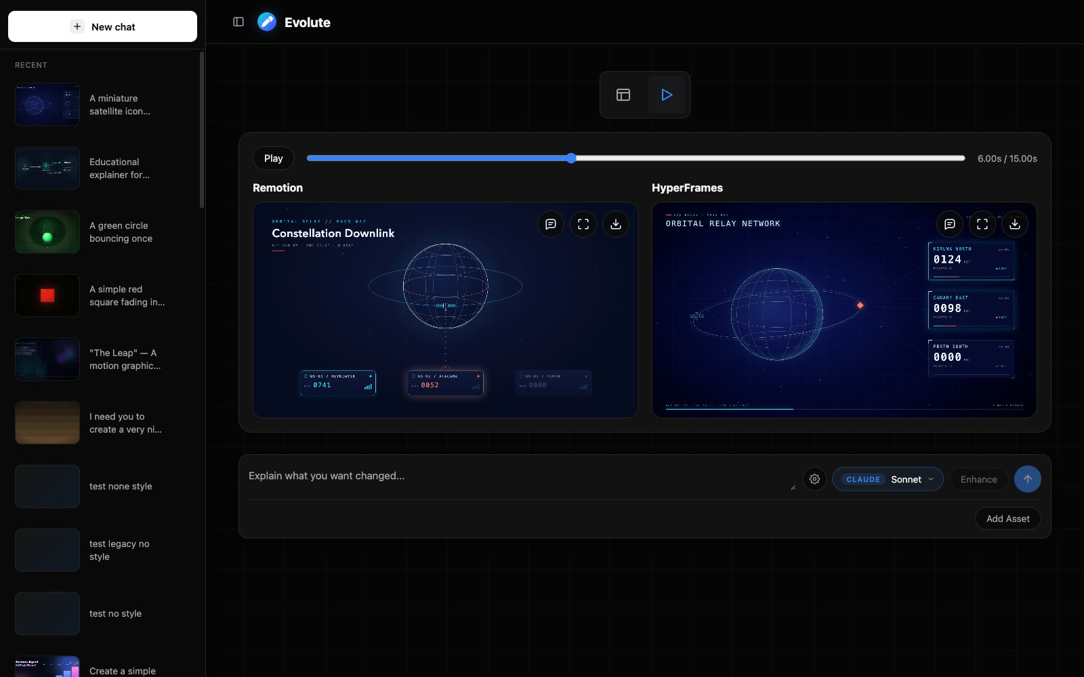
Task: Send the prompt with arrow button
Action: [1028, 479]
